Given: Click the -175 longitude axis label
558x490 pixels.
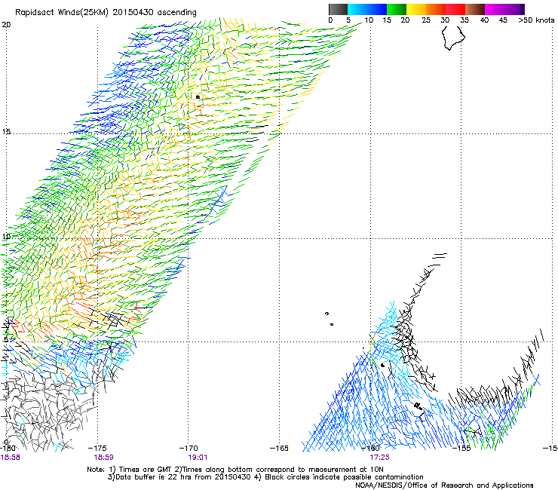Looking at the screenshot, I should point(97,449).
